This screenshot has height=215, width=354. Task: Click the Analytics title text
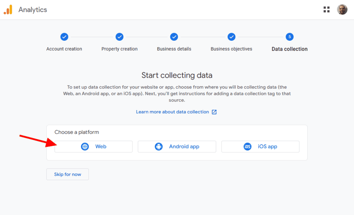[x=33, y=10]
